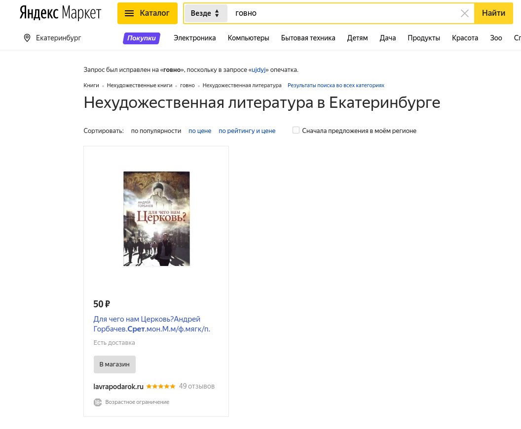Open the Красота category
521x429 pixels.
(x=465, y=38)
